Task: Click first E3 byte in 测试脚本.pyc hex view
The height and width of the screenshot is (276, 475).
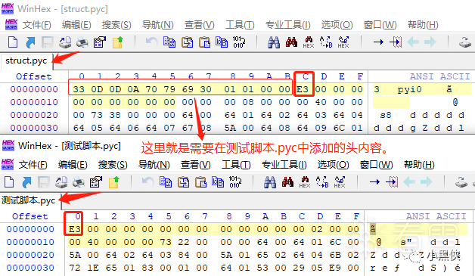Action: pyautogui.click(x=75, y=229)
